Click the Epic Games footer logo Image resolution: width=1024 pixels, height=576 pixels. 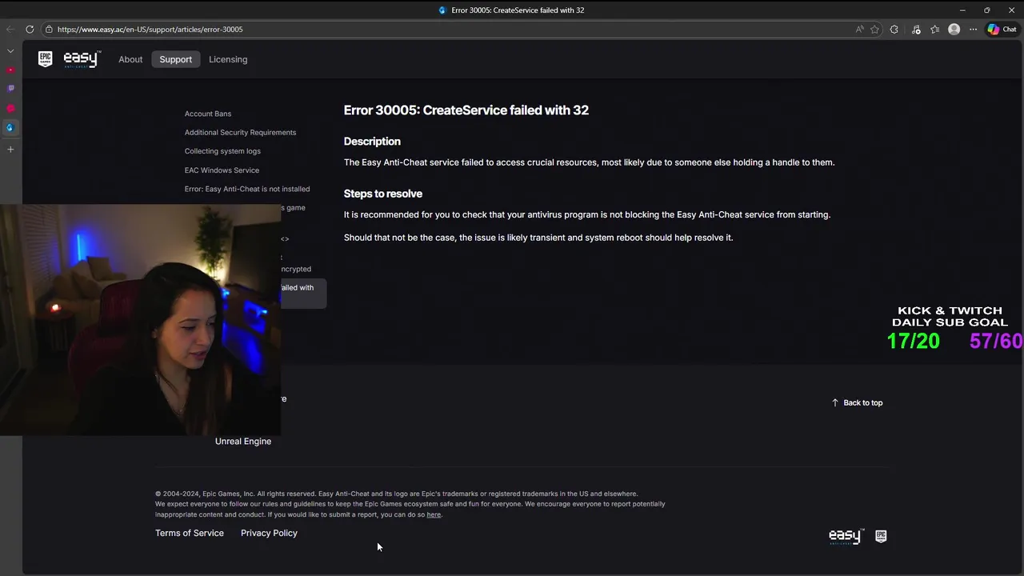click(881, 536)
